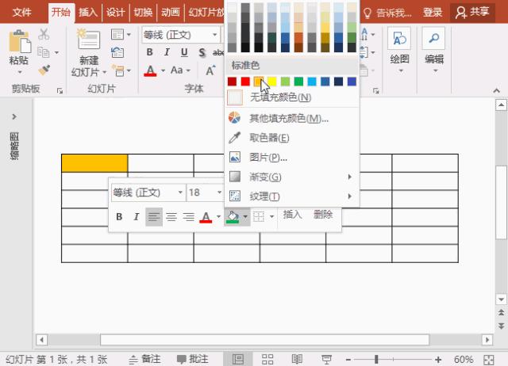Click the Tell me (告诉我) lightbulb box

[387, 13]
